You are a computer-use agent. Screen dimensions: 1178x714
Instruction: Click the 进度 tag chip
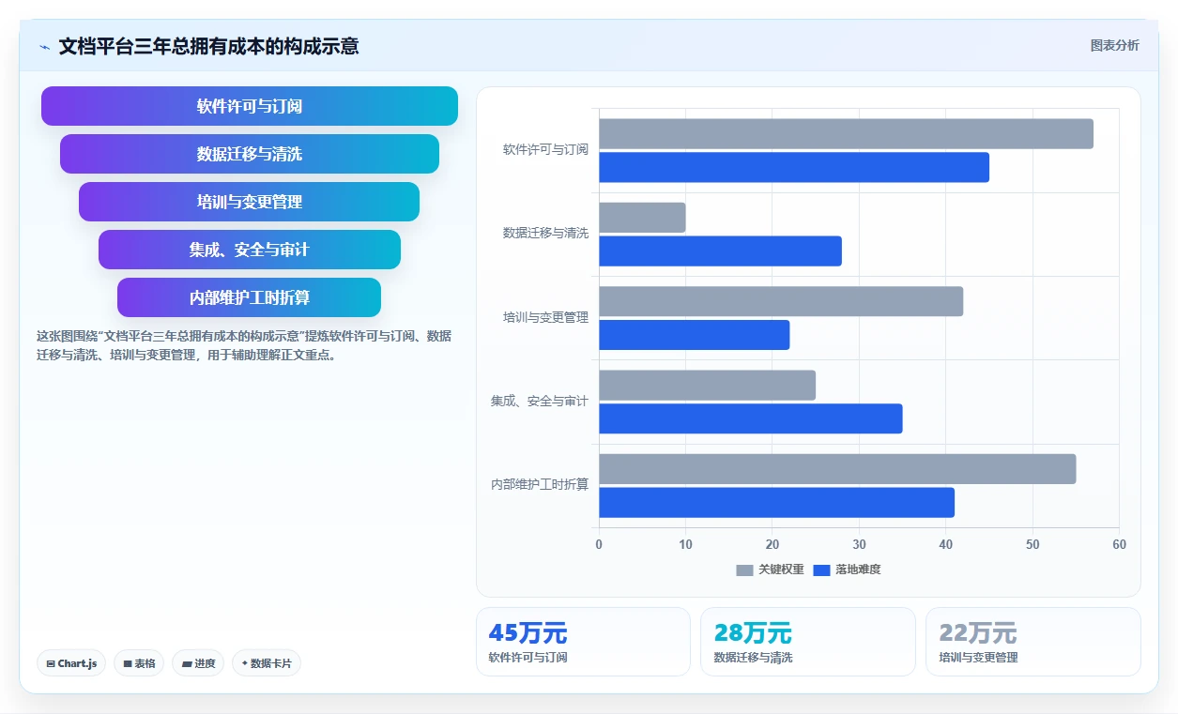(198, 663)
